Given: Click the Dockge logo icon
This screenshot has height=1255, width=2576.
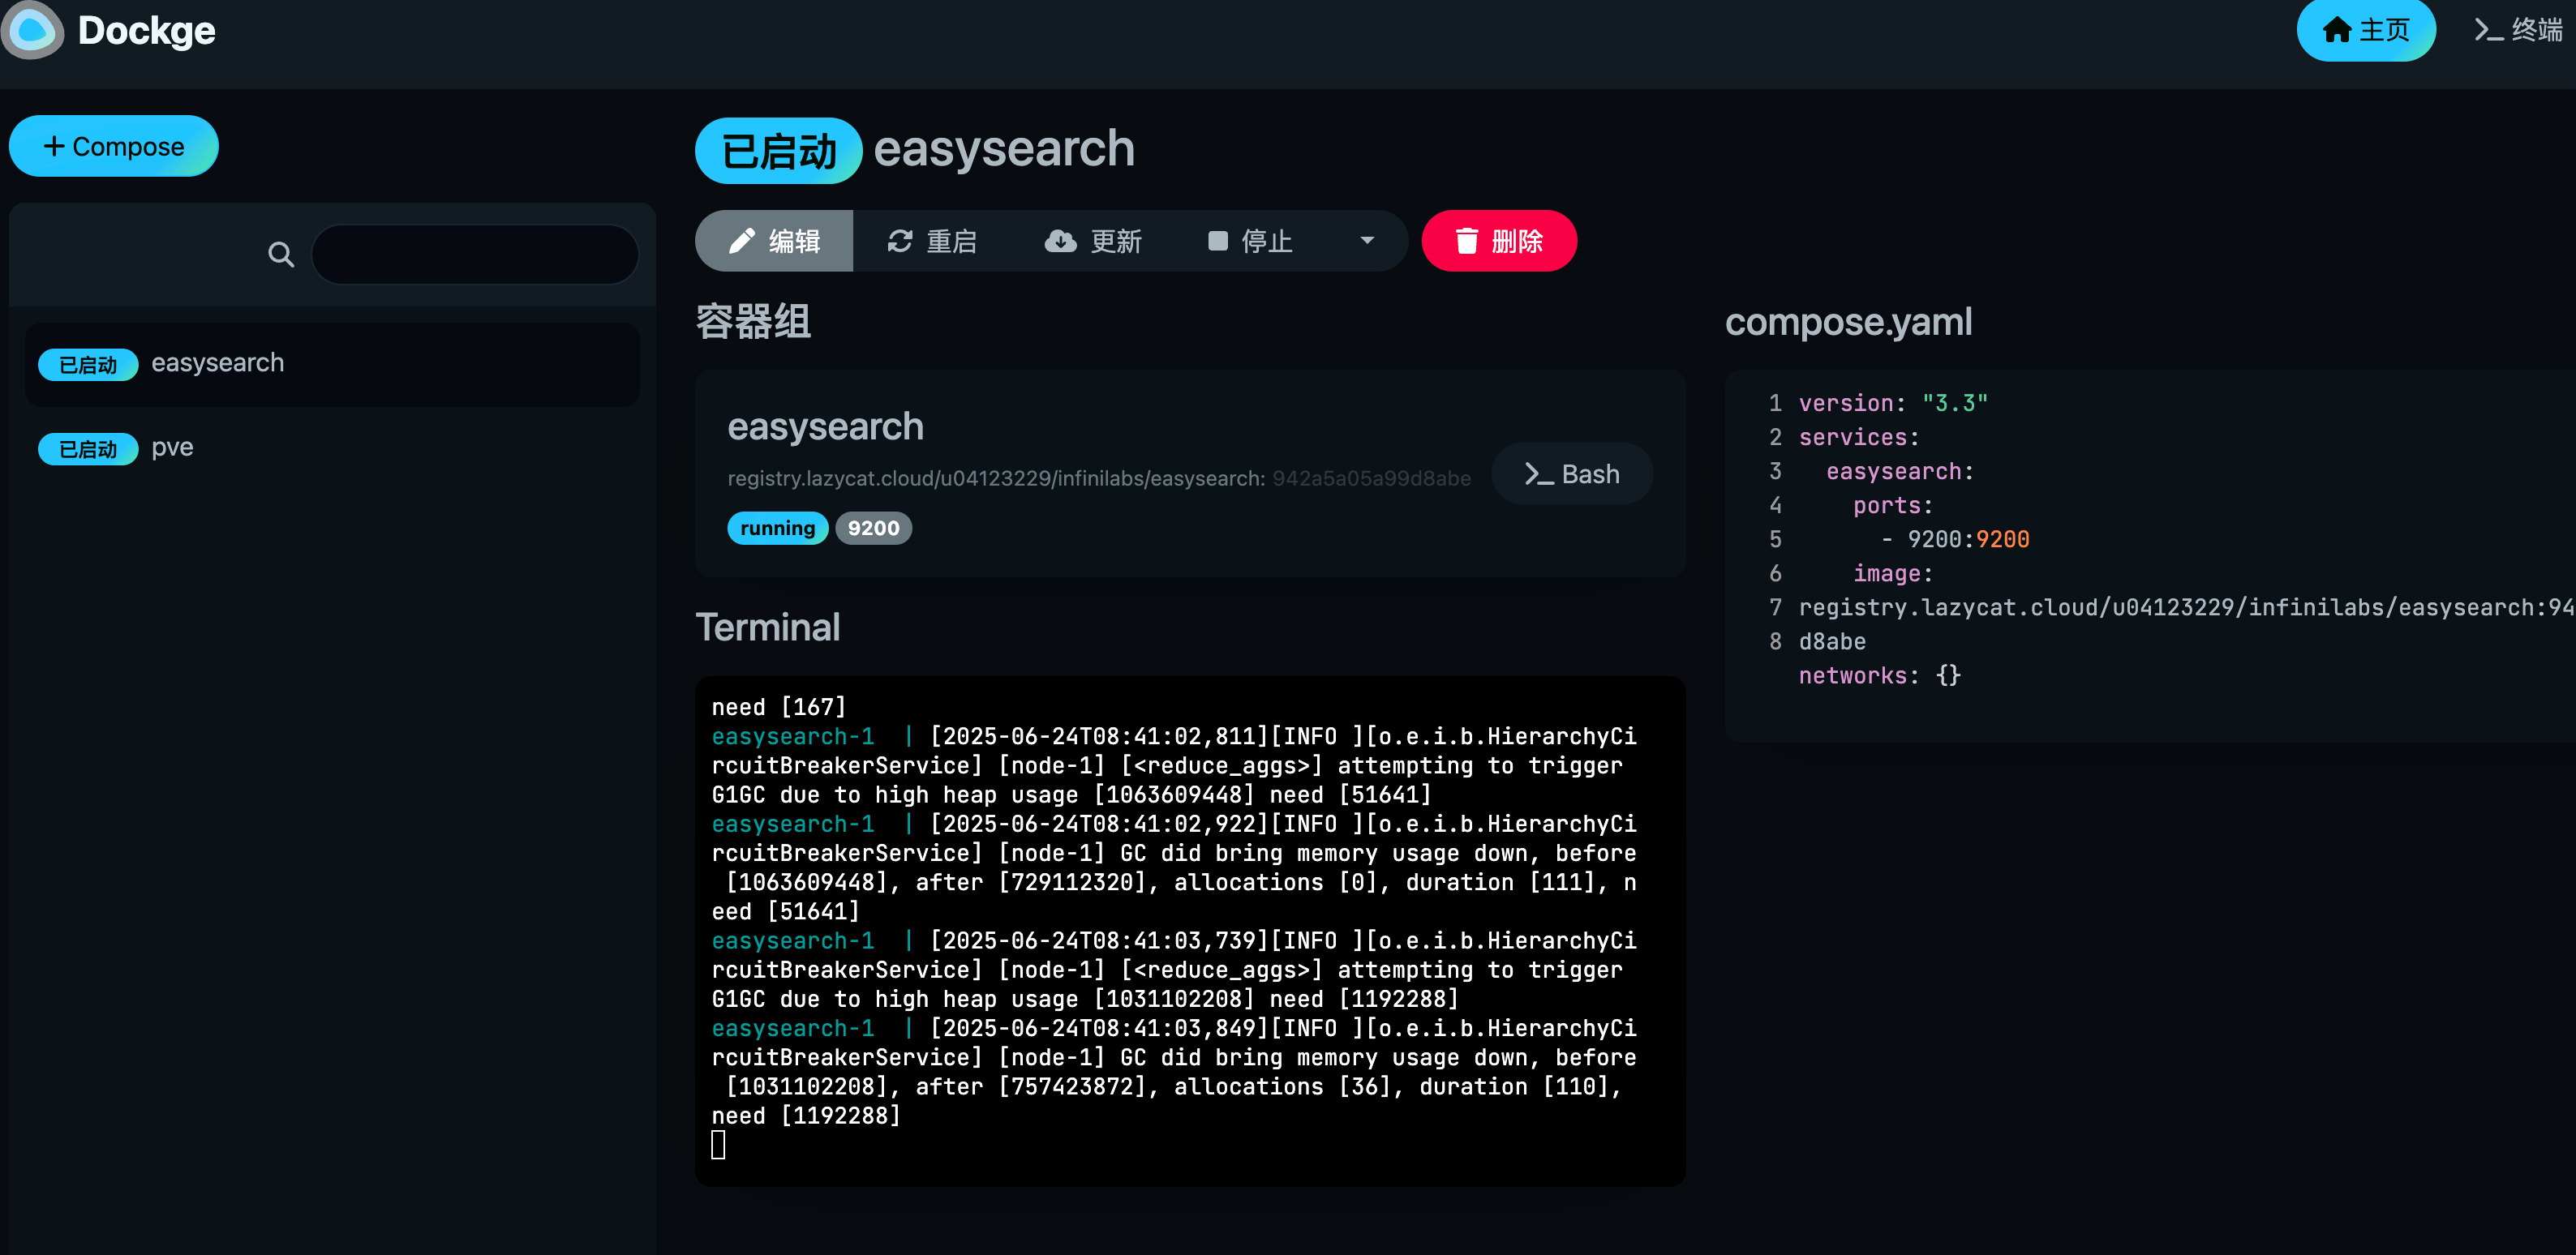Looking at the screenshot, I should (x=32, y=30).
